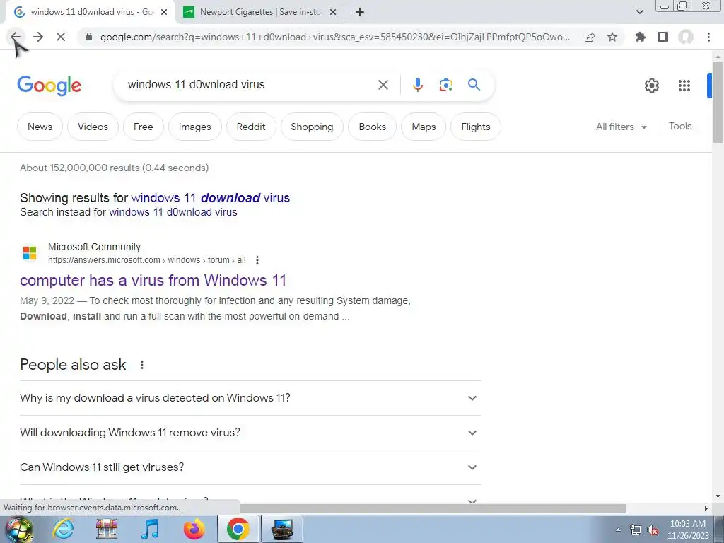The height and width of the screenshot is (543, 724).
Task: Click corrected 'windows 11 download virus' link
Action: click(211, 198)
